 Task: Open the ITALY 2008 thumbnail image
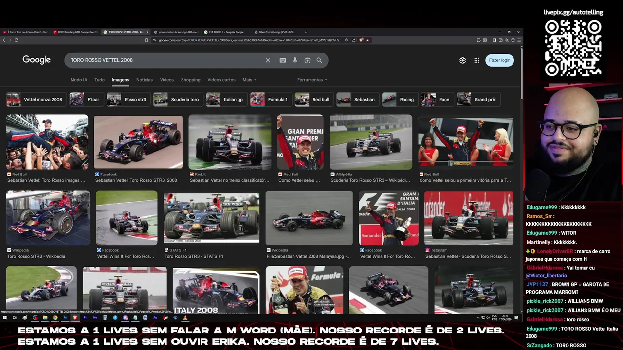click(x=216, y=291)
